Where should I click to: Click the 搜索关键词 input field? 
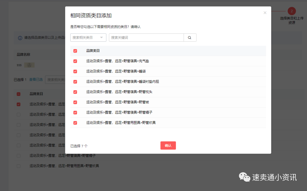[146, 37]
